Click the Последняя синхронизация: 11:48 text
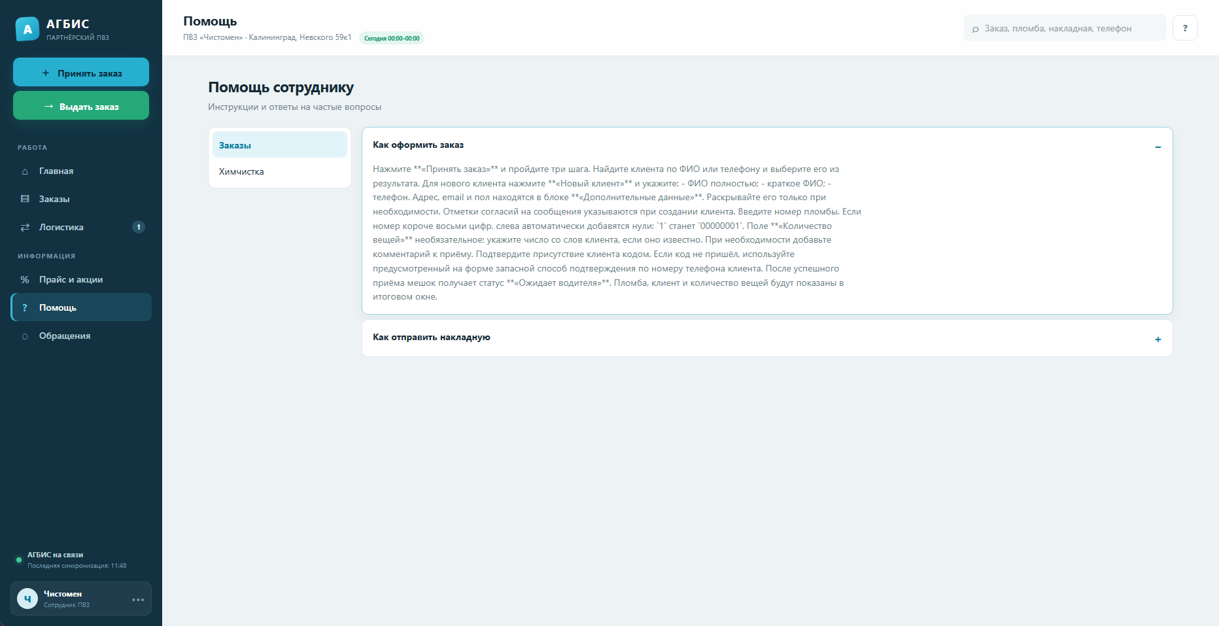Screen dimensions: 1219x626 77,566
